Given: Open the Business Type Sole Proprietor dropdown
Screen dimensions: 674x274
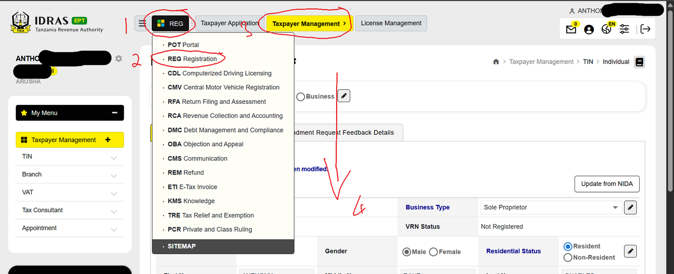Looking at the screenshot, I should (551, 207).
